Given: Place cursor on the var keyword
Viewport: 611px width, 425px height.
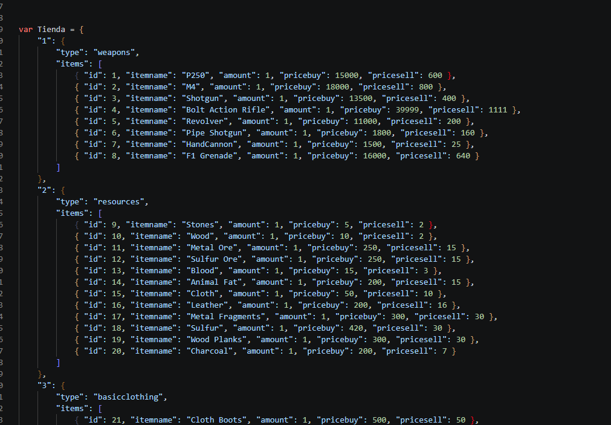Looking at the screenshot, I should (25, 29).
